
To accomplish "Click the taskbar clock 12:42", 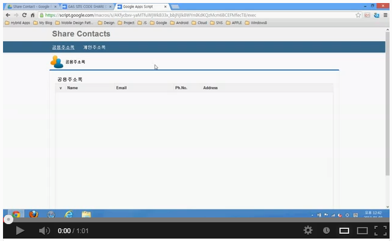I will (x=373, y=214).
